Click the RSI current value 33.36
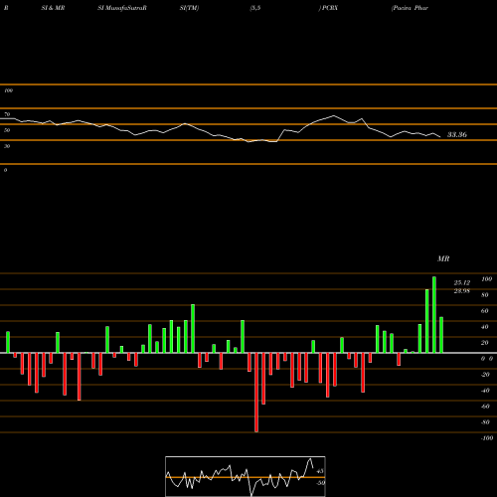The height and width of the screenshot is (497, 497). click(457, 134)
